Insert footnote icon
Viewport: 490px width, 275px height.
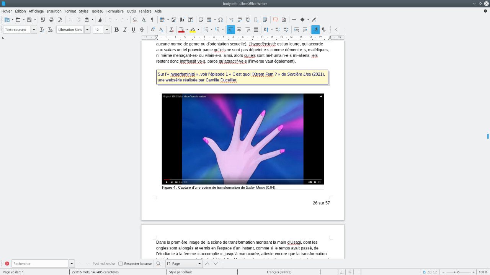point(240,19)
